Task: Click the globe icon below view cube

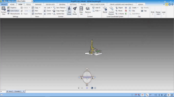Action: tap(92, 88)
